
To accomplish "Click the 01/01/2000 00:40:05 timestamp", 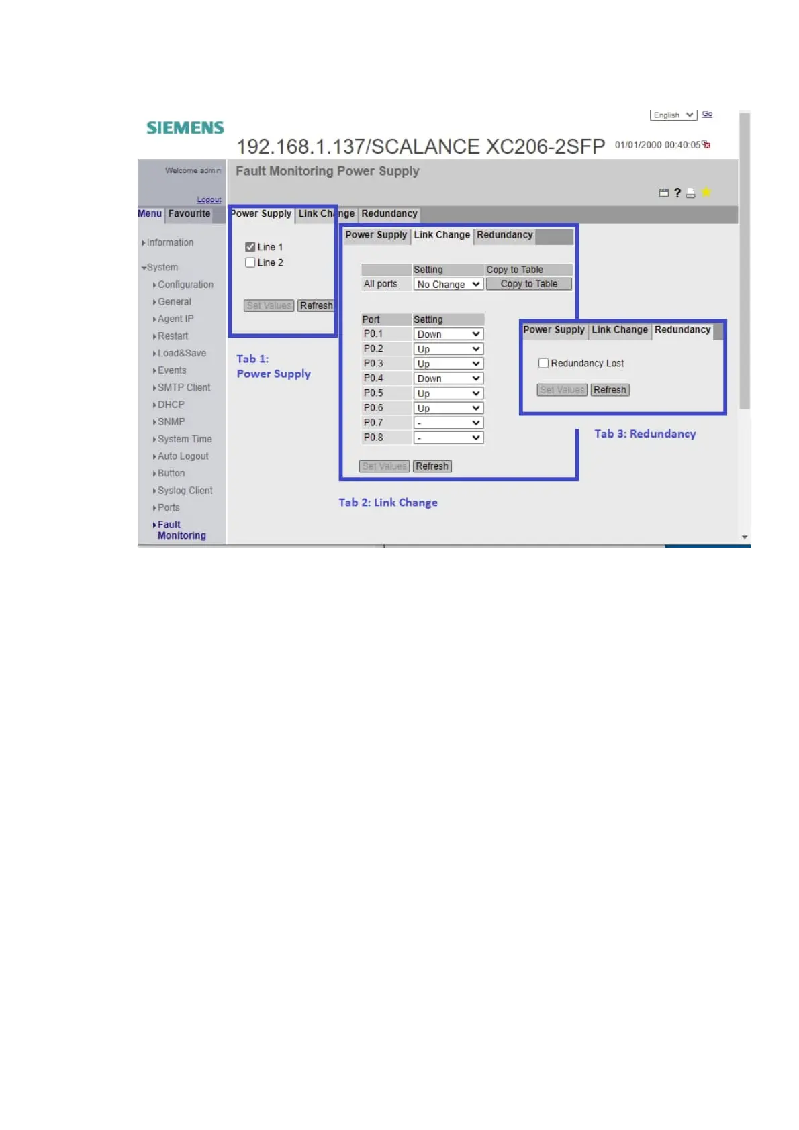I will coord(657,145).
